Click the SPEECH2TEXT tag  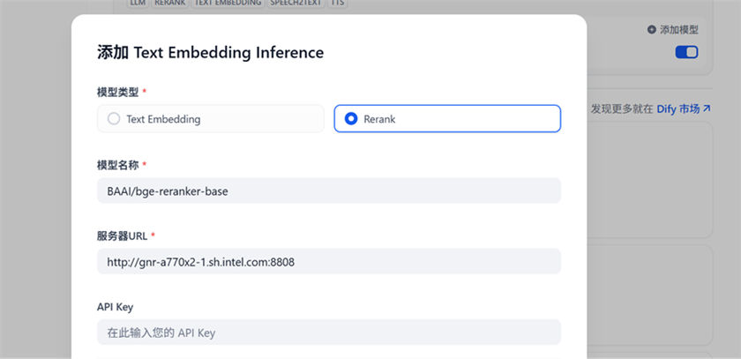296,4
